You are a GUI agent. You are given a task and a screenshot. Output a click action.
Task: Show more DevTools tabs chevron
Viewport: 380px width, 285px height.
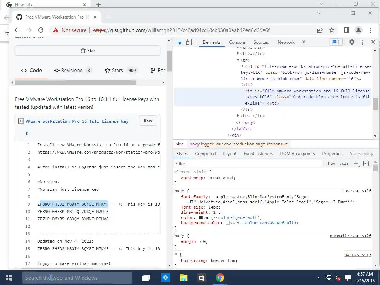[304, 42]
